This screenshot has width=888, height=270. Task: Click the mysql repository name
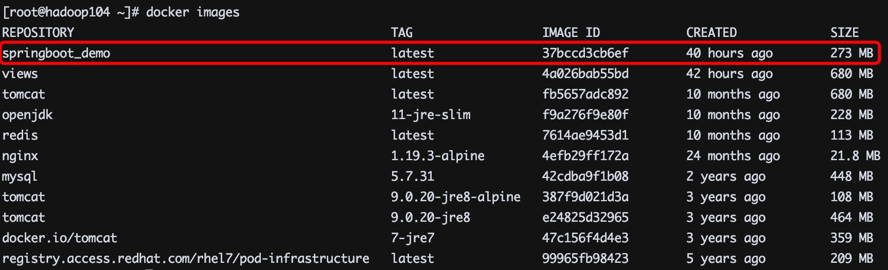20,177
